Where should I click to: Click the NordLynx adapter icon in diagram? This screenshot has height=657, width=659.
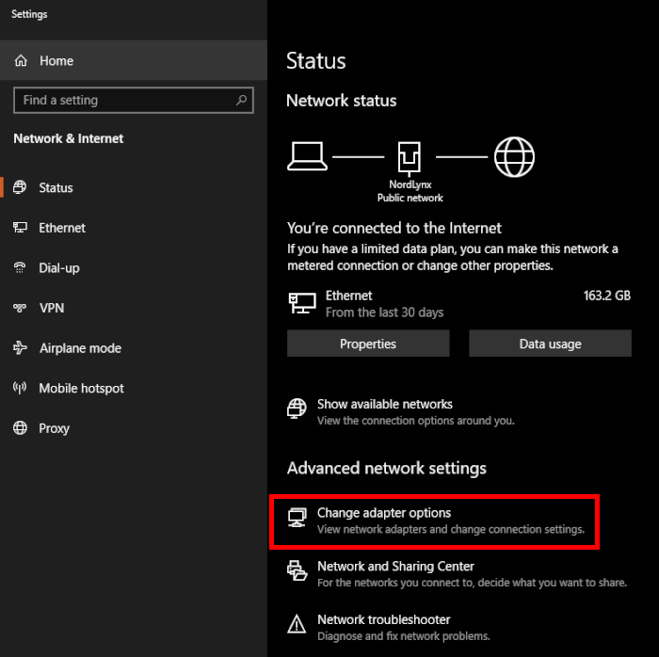(410, 159)
